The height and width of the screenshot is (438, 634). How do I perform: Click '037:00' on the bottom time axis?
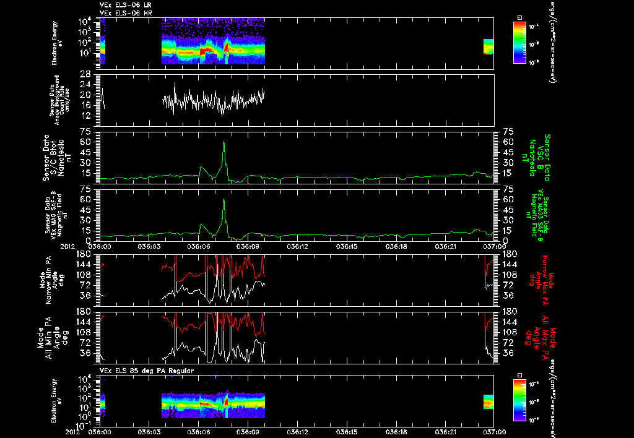(x=495, y=432)
